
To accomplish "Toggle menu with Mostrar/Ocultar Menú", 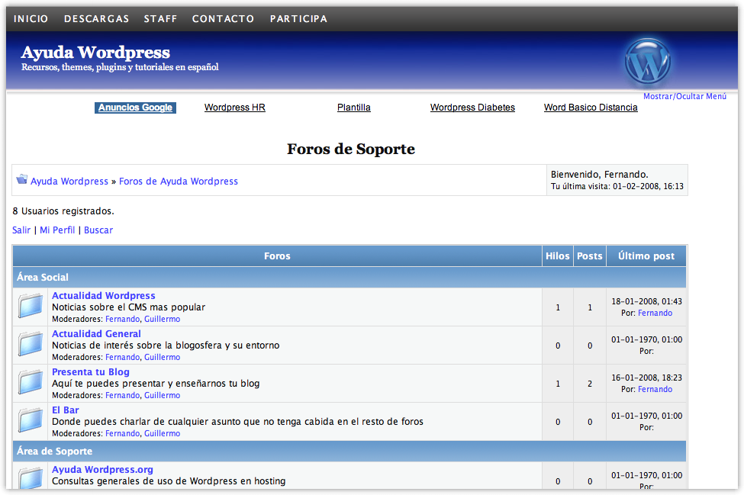I will (x=684, y=97).
